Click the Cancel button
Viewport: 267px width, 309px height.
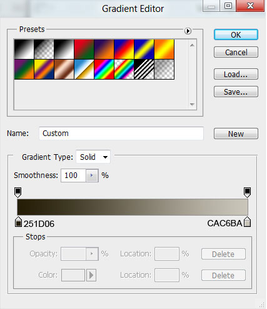pos(236,52)
